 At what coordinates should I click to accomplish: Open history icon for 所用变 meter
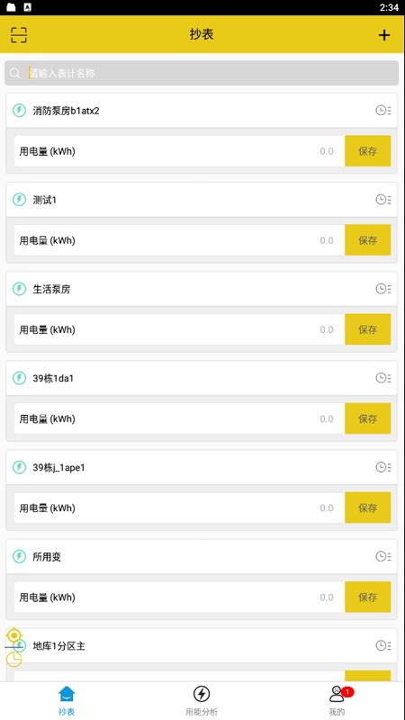[383, 556]
